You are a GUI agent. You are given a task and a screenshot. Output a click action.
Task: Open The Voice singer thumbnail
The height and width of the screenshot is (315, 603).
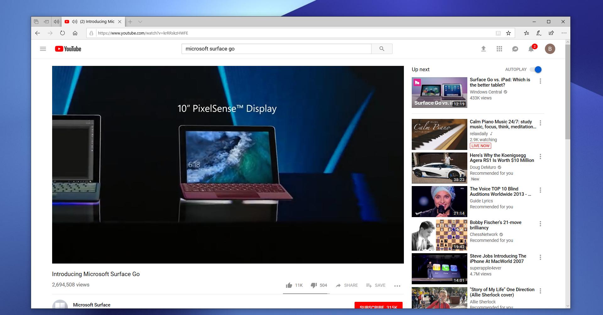point(439,201)
